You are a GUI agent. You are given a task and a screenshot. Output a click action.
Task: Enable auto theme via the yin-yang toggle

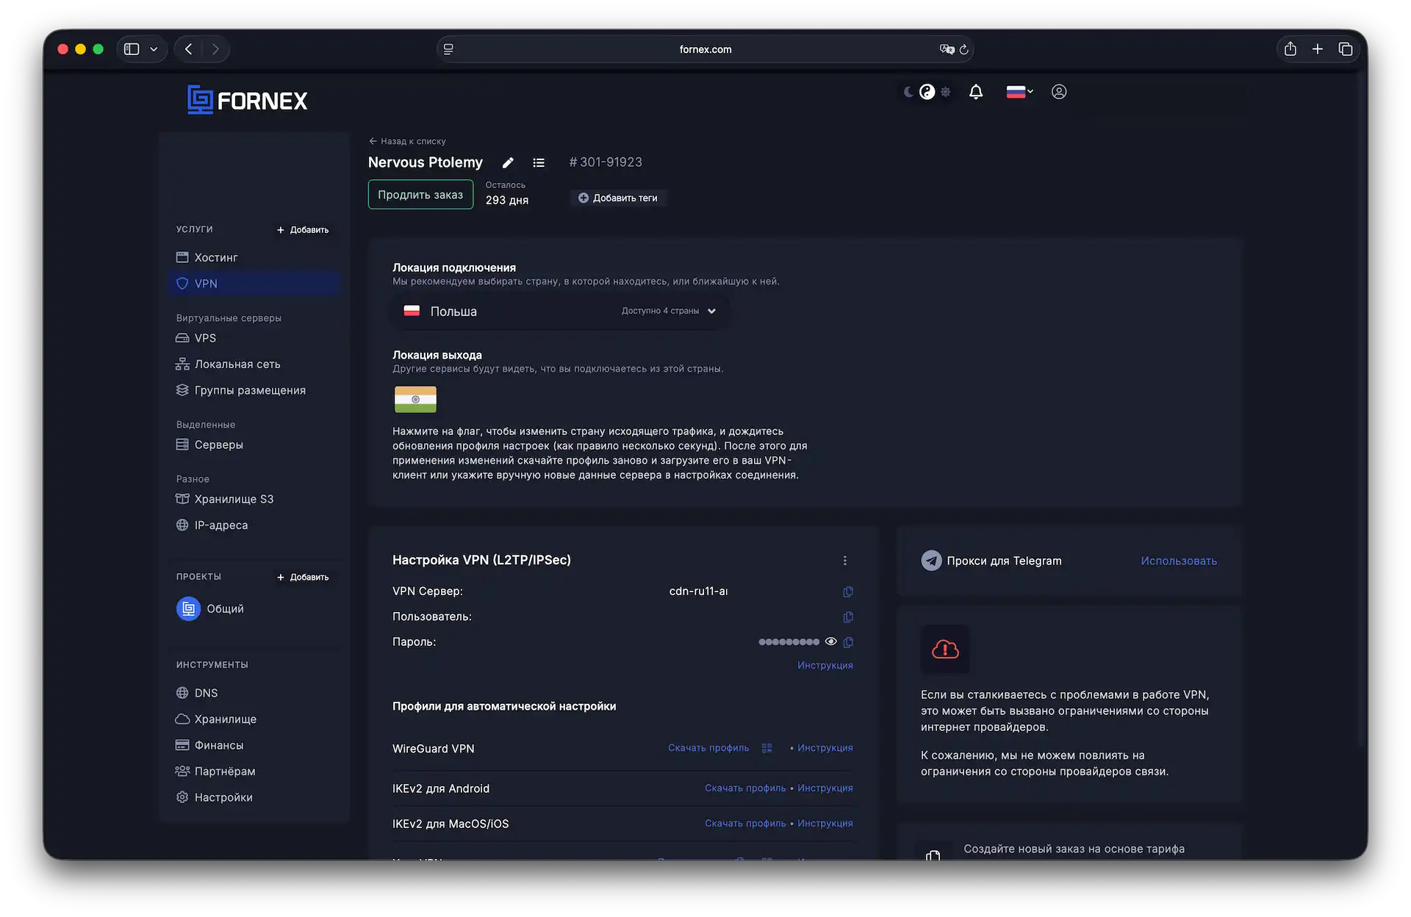(927, 91)
